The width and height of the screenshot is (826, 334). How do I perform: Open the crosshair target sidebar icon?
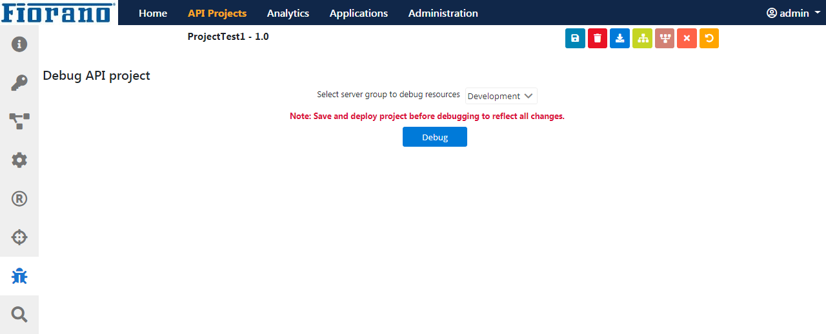19,237
